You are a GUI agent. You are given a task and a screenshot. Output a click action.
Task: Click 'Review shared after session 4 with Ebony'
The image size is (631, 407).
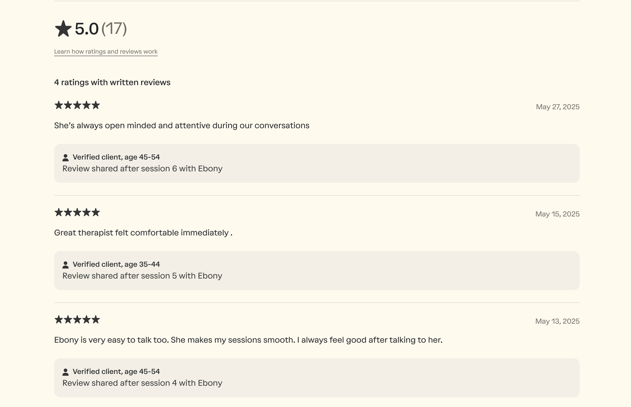coord(142,383)
